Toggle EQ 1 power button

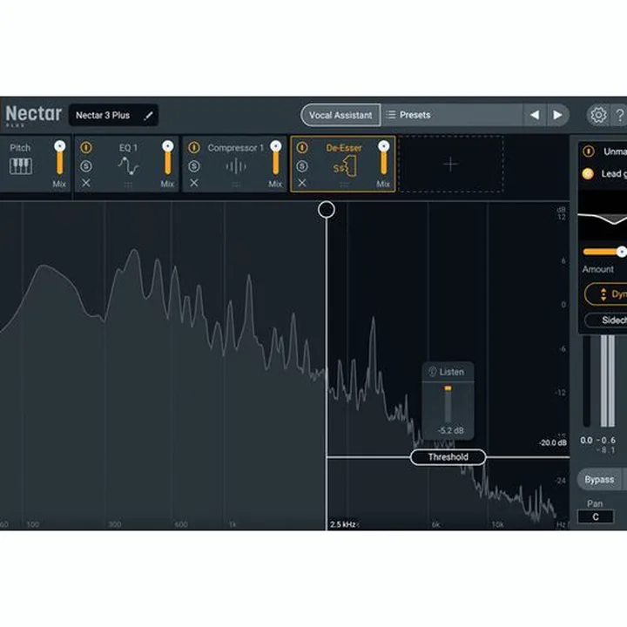86,147
